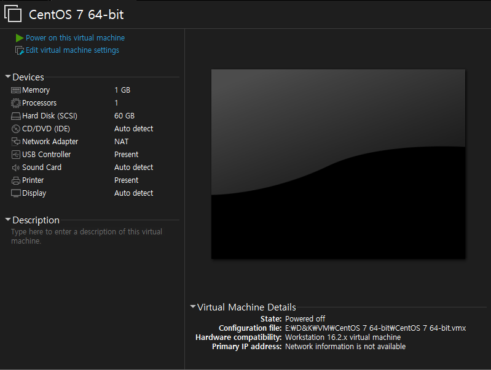The image size is (491, 370).
Task: Select the Network Adapter label
Action: 50,142
